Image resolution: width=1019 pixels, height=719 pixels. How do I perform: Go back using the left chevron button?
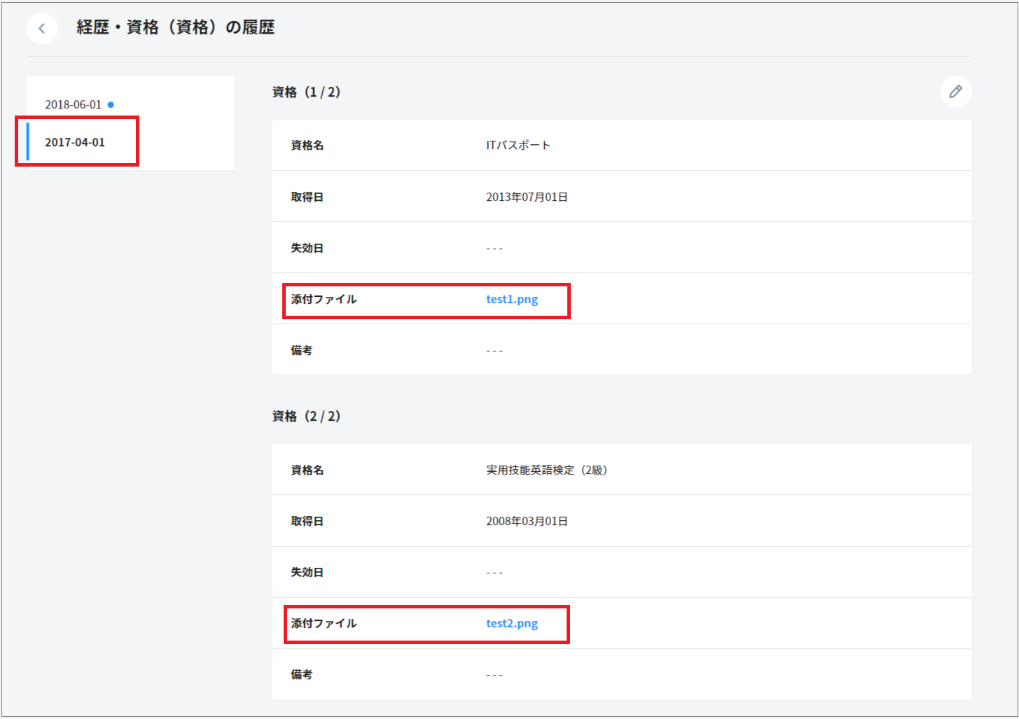click(42, 29)
